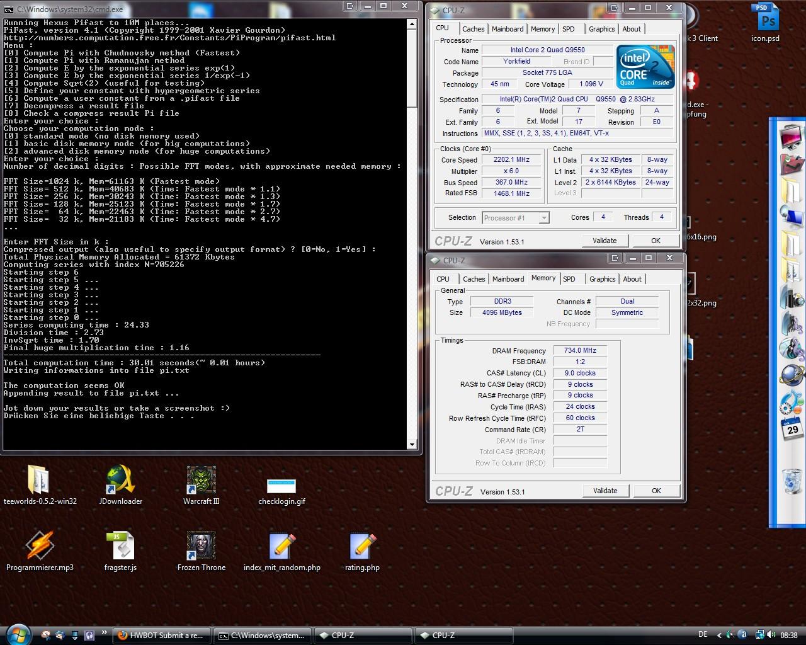The height and width of the screenshot is (645, 806).
Task: Open the calendar icon showing 29
Action: click(x=792, y=428)
